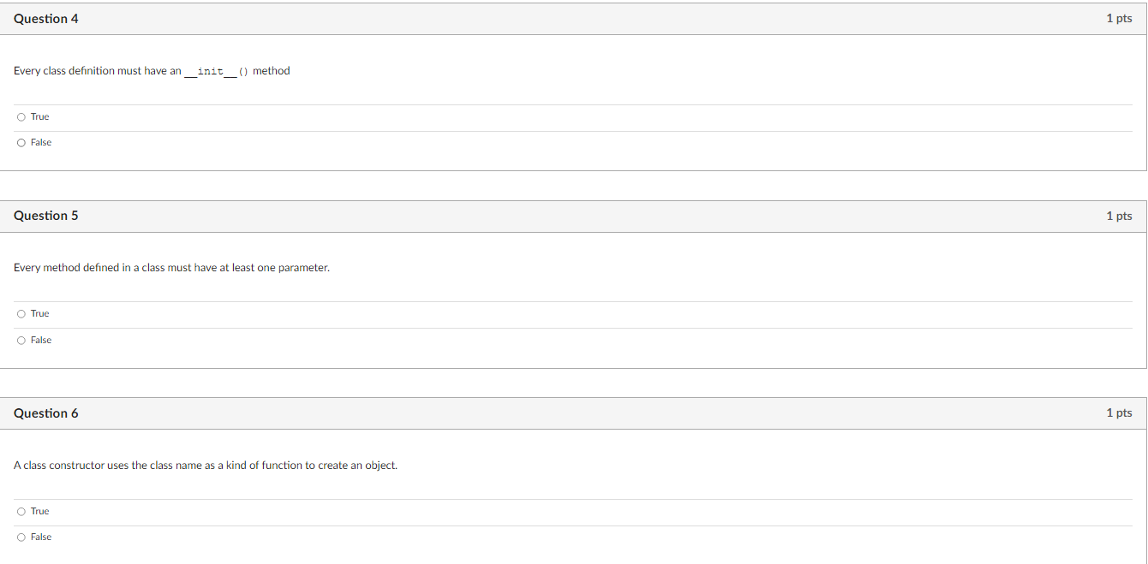This screenshot has width=1148, height=564.
Task: Mark False for Question 6
Action: (x=21, y=537)
